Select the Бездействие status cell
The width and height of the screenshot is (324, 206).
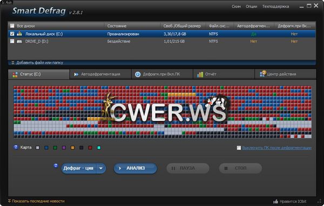point(119,41)
